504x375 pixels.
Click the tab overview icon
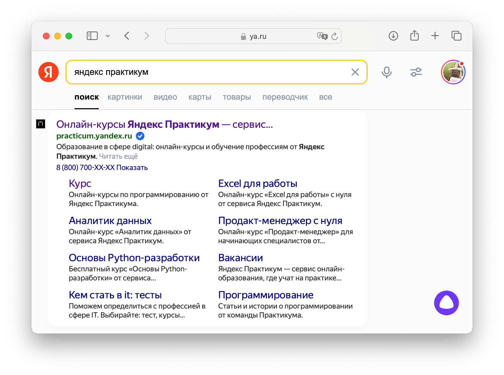[x=456, y=36]
